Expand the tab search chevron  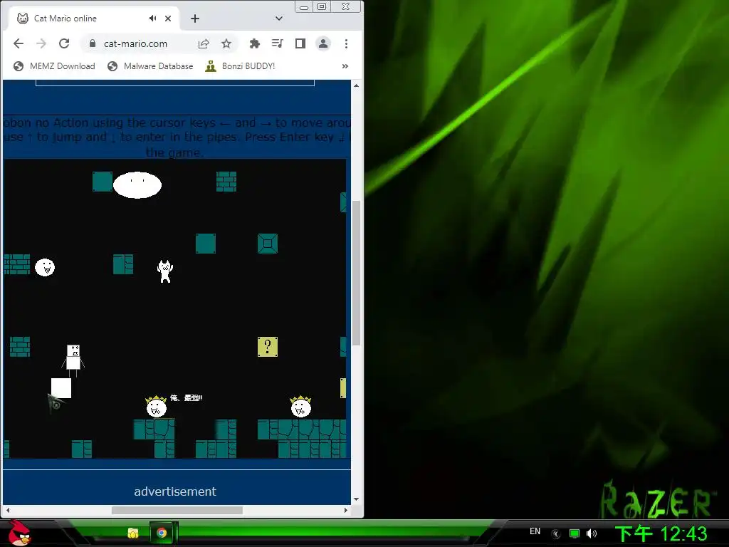click(279, 19)
